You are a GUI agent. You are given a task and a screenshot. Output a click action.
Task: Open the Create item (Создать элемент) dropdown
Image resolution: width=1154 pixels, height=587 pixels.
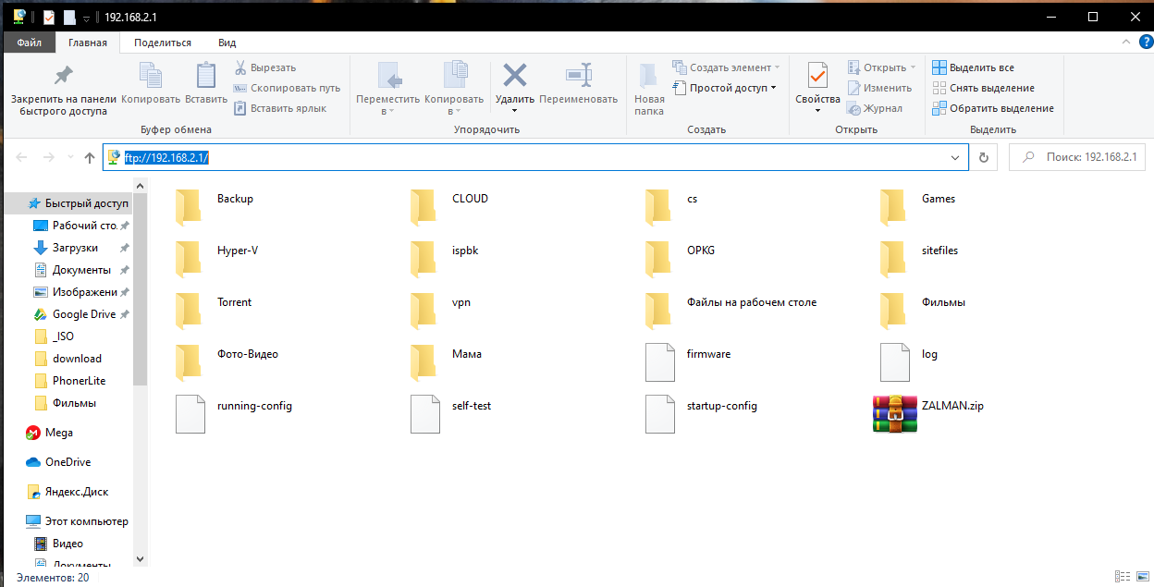[734, 67]
